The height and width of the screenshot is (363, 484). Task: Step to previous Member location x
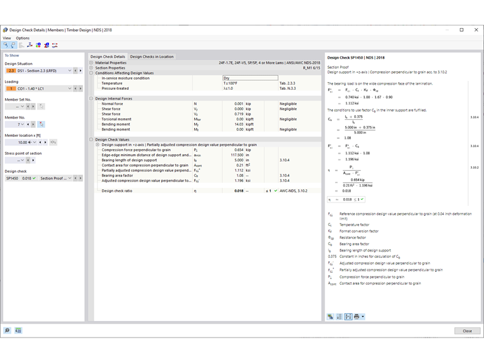click(x=40, y=142)
